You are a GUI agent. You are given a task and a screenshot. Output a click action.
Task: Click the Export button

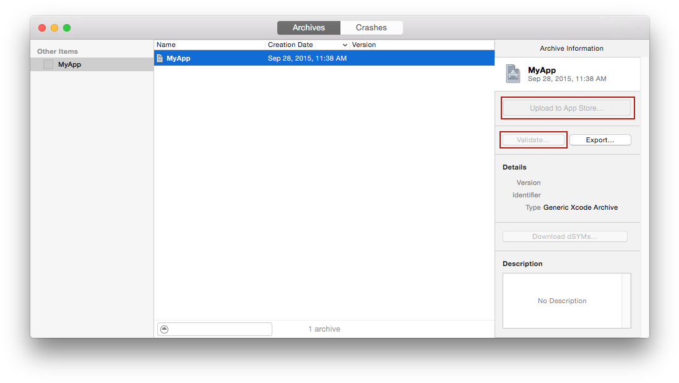pyautogui.click(x=599, y=139)
